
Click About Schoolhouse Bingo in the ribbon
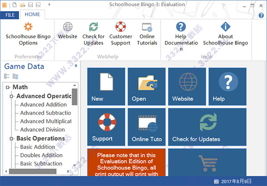pyautogui.click(x=226, y=34)
